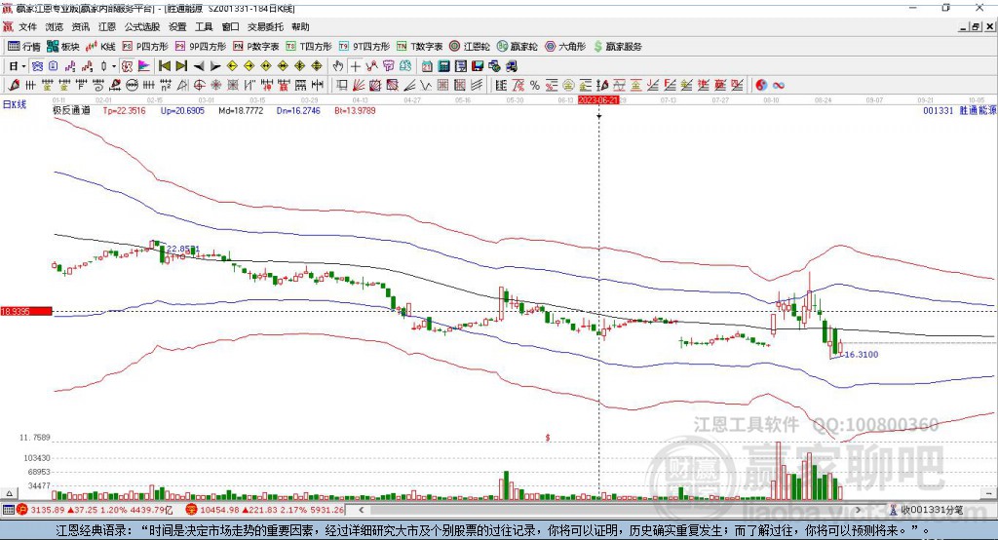Click the gradient flag icon
998x540 pixels.
pos(144,66)
